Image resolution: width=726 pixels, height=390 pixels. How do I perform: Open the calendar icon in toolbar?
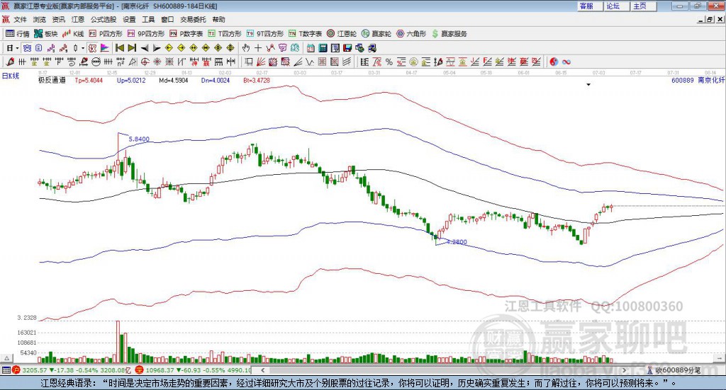(x=311, y=48)
